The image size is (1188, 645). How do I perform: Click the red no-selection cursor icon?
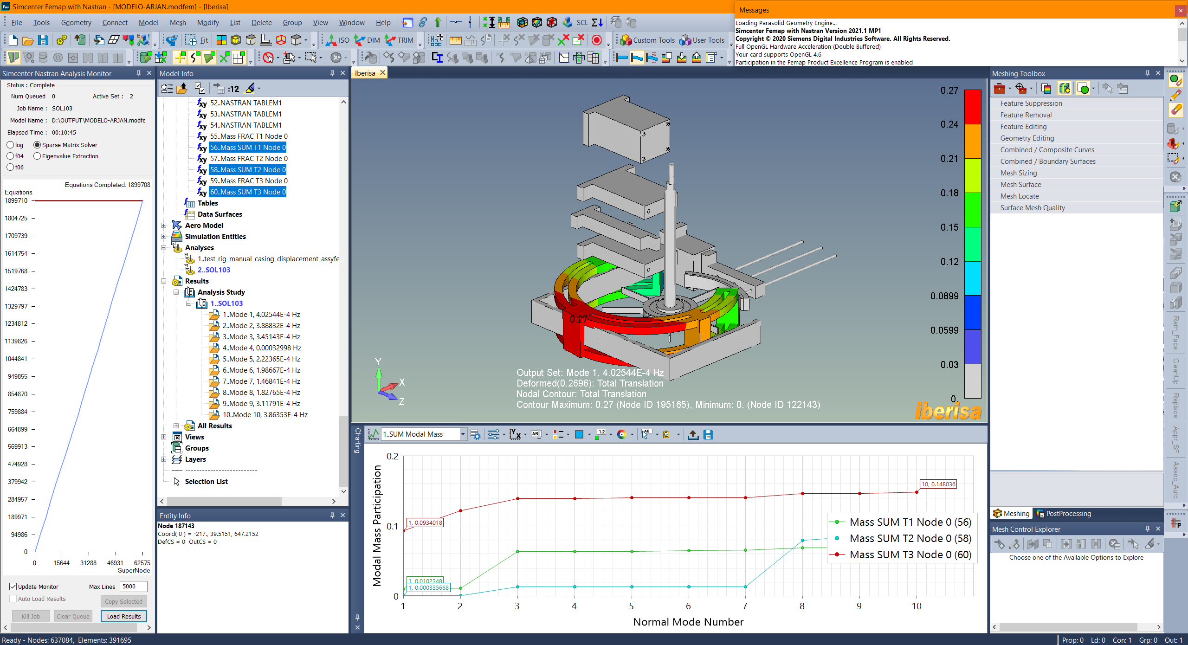(x=268, y=58)
